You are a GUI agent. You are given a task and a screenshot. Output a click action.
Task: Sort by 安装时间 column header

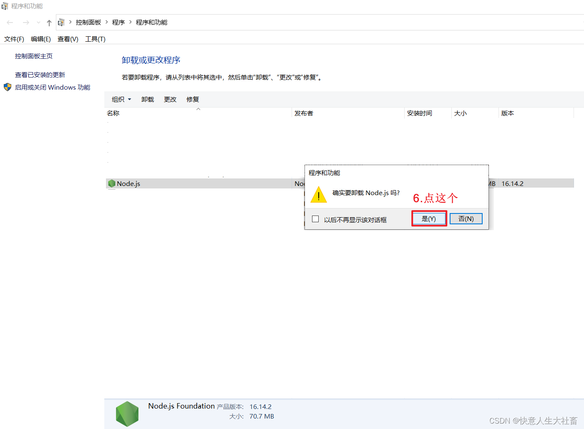pyautogui.click(x=428, y=113)
